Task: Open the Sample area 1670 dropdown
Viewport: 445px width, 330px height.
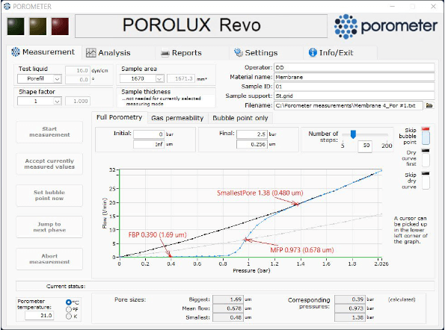Action: click(141, 78)
